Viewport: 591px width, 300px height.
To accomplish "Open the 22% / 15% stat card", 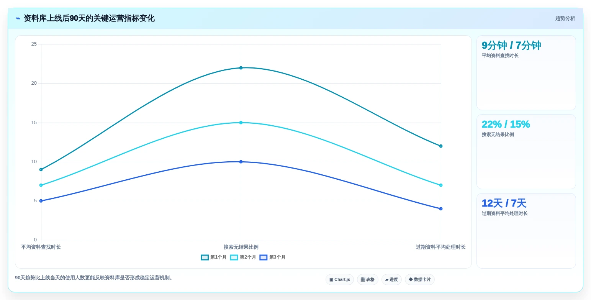I will coord(526,152).
